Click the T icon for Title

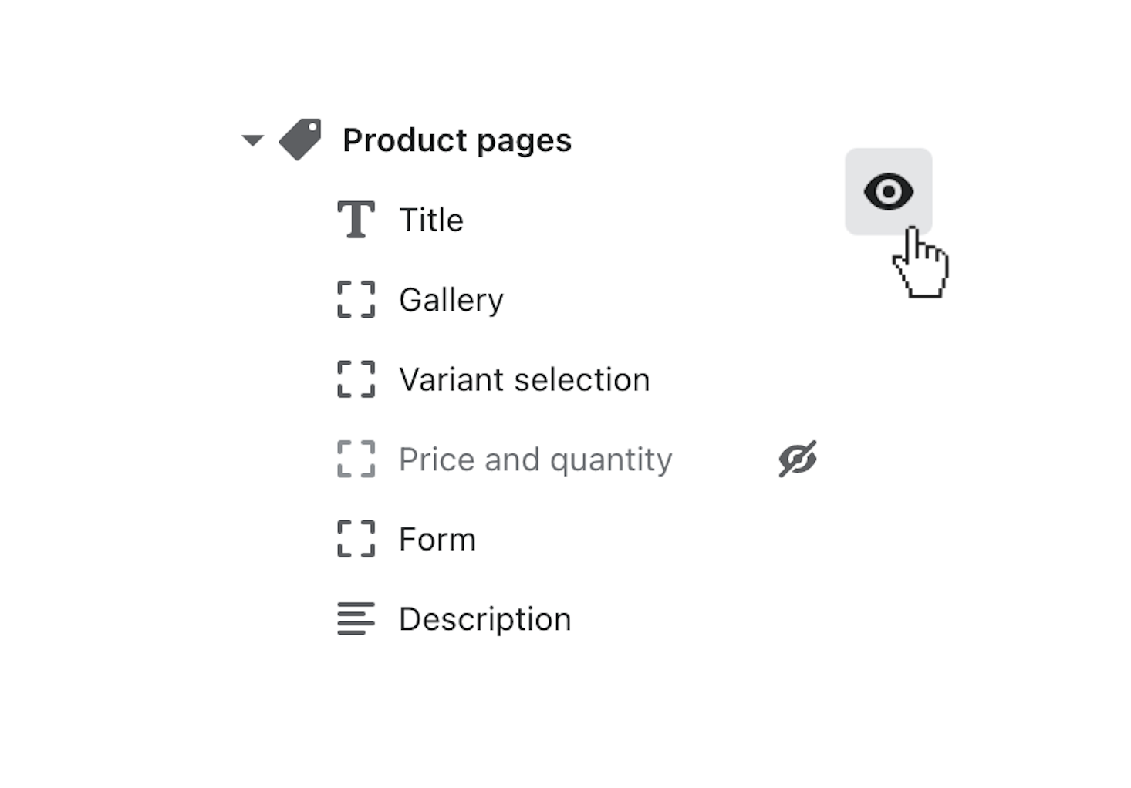[356, 220]
